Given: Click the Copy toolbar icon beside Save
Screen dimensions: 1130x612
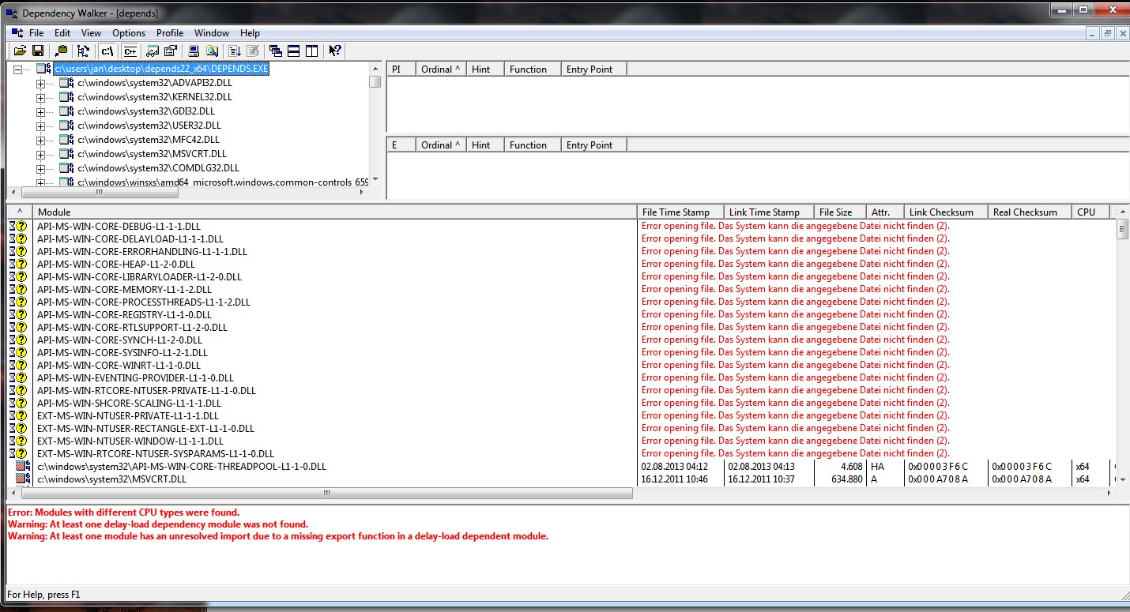Looking at the screenshot, I should (x=61, y=51).
